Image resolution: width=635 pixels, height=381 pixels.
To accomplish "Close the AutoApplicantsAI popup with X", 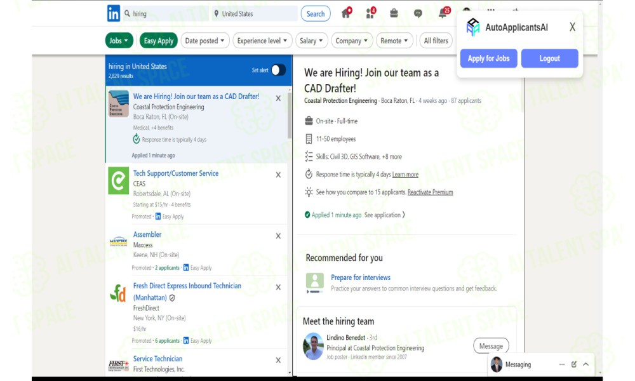I will pyautogui.click(x=572, y=27).
